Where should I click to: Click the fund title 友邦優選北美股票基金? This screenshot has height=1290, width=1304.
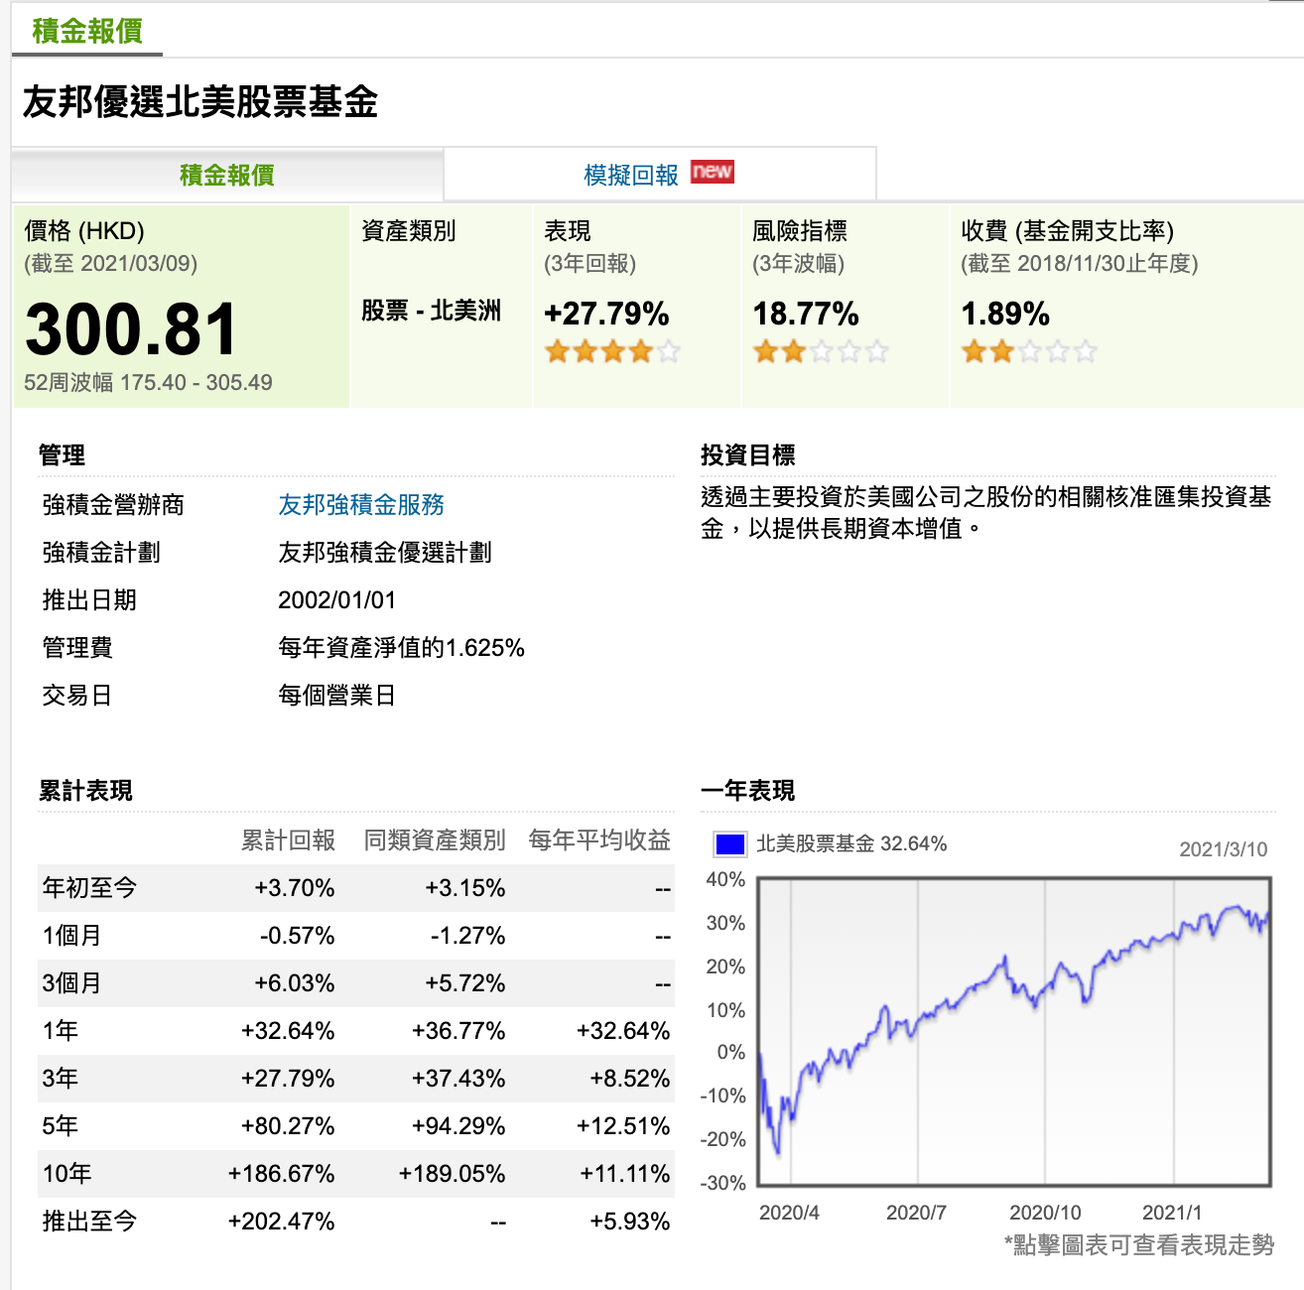click(x=200, y=101)
